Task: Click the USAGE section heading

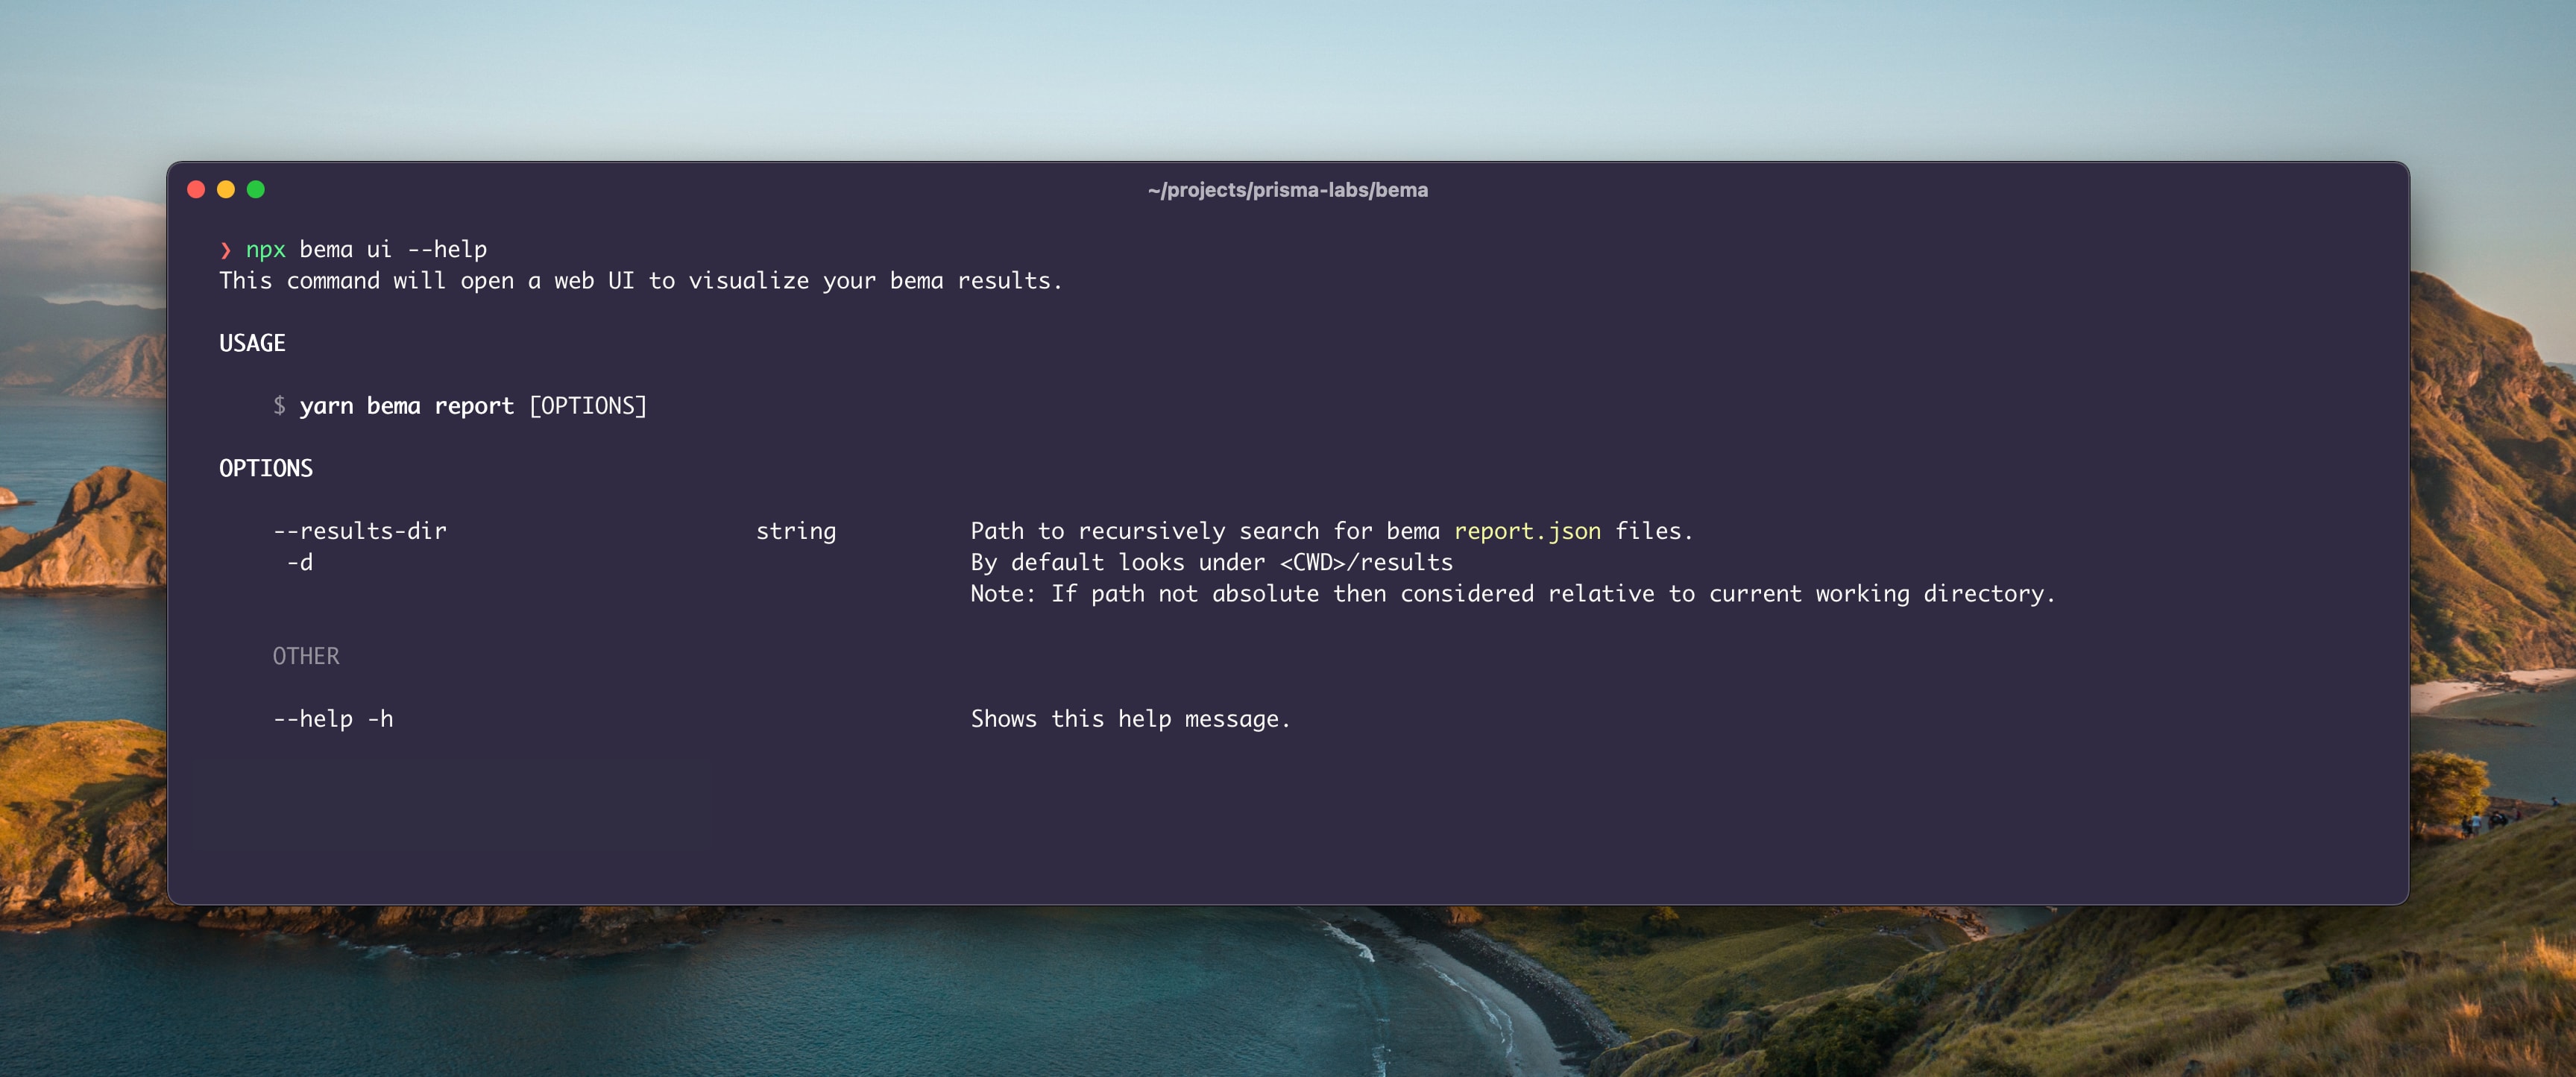Action: pos(252,343)
